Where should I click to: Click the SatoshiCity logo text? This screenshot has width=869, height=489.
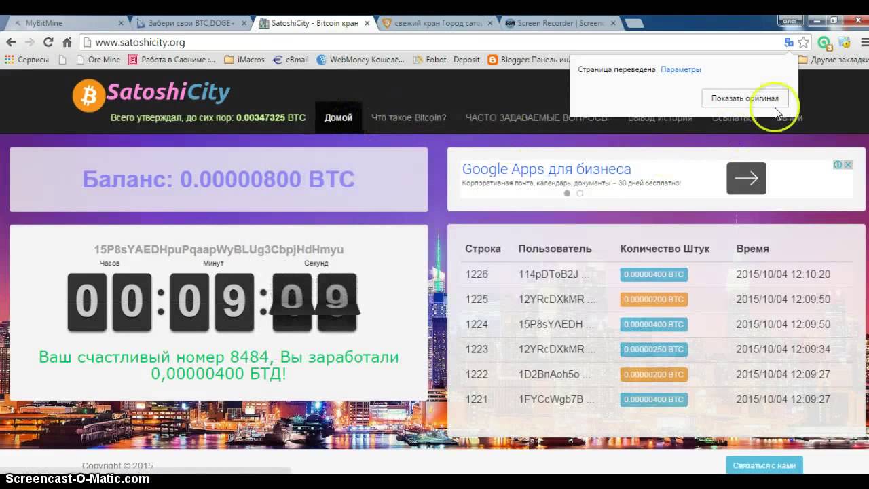tap(168, 92)
